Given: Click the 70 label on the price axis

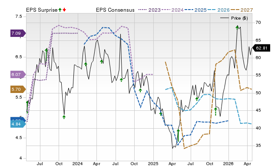Looking at the screenshot, I should (x=258, y=23).
